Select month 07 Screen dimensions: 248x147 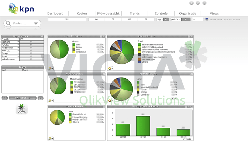[113, 19]
